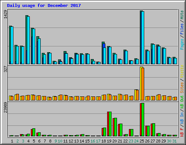
Task: Click green day label 24
Action: (x=136, y=141)
